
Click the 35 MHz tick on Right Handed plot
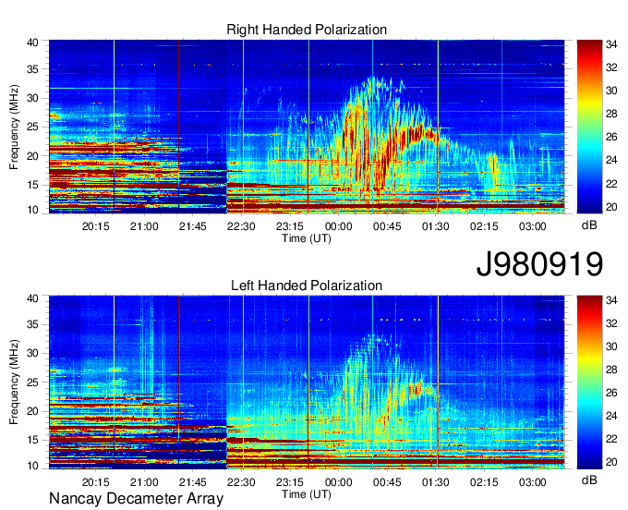33,69
